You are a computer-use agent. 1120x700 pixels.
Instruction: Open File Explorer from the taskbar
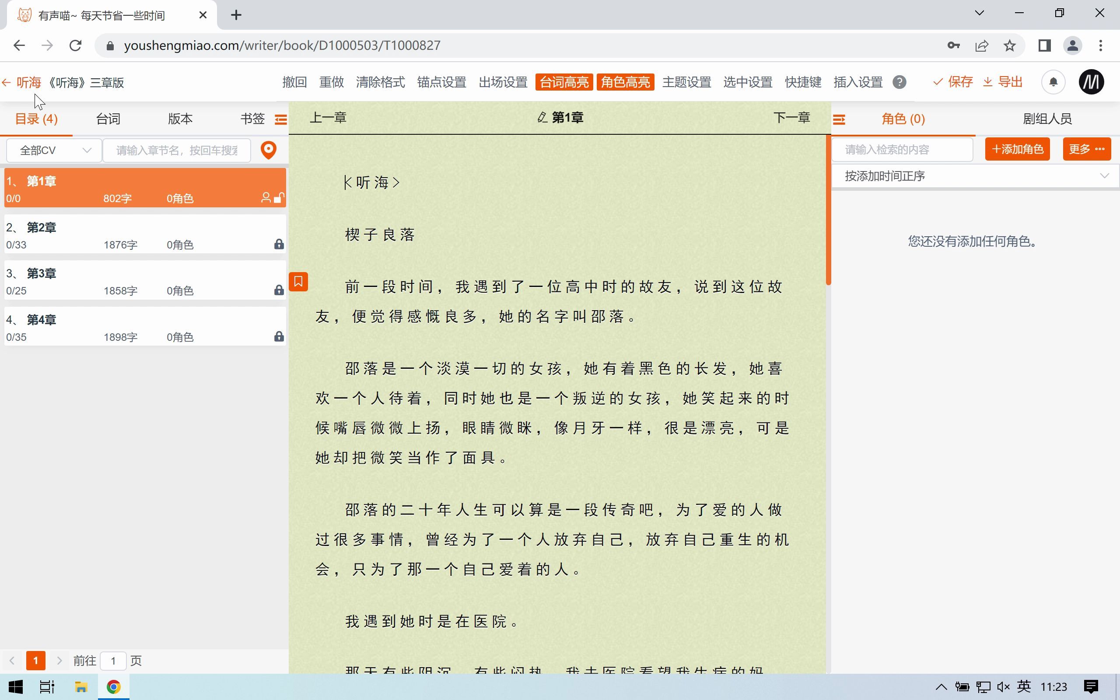(81, 686)
